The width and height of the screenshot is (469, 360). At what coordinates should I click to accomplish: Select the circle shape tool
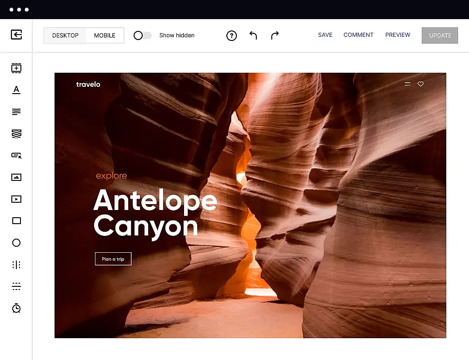point(16,243)
